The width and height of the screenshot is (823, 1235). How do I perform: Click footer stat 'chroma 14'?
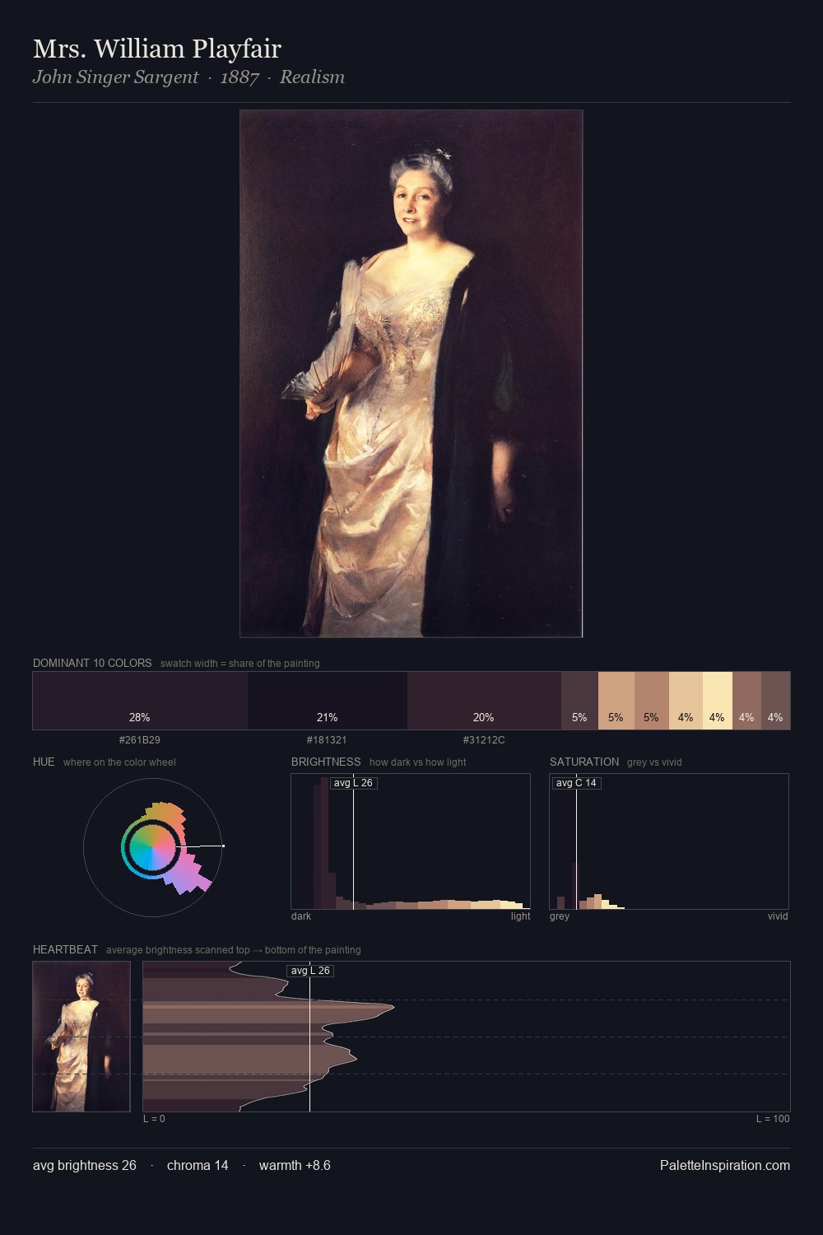coord(198,1166)
